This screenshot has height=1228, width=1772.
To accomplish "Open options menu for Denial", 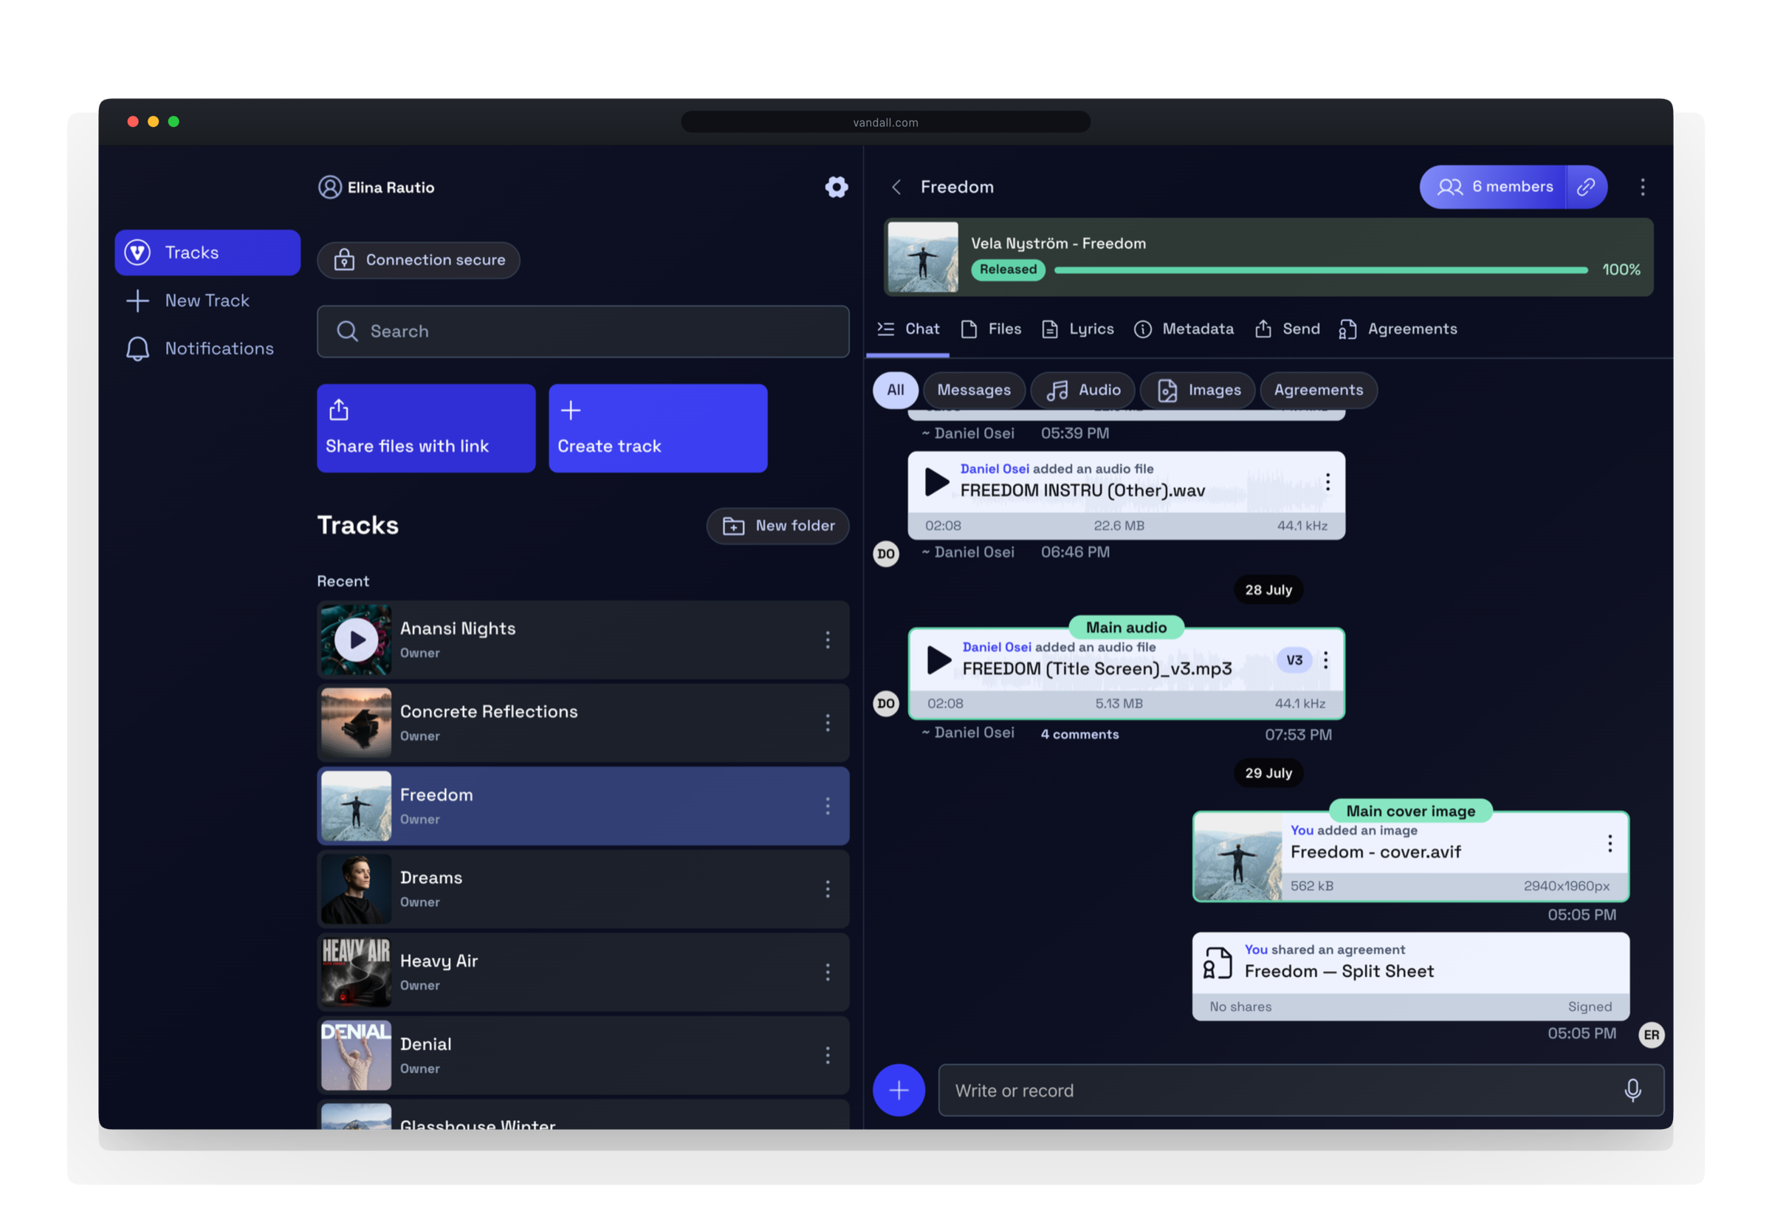I will coord(828,1055).
